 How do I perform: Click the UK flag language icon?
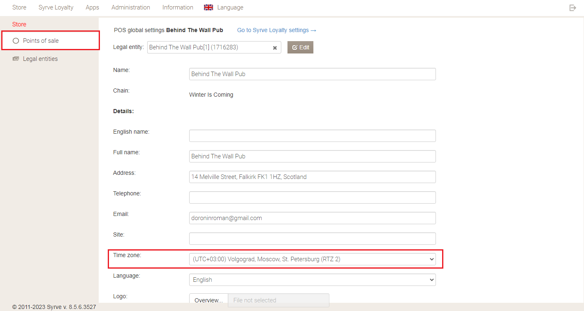[209, 7]
